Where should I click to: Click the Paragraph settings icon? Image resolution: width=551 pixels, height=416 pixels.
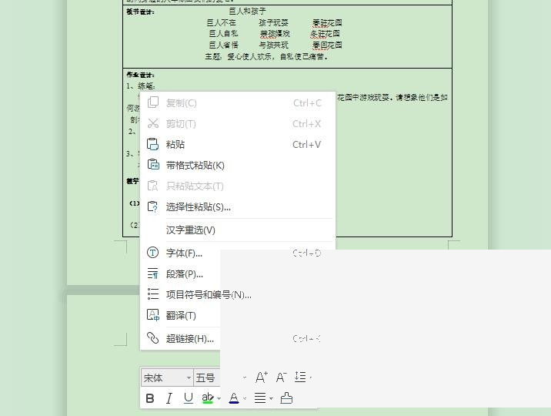(153, 273)
